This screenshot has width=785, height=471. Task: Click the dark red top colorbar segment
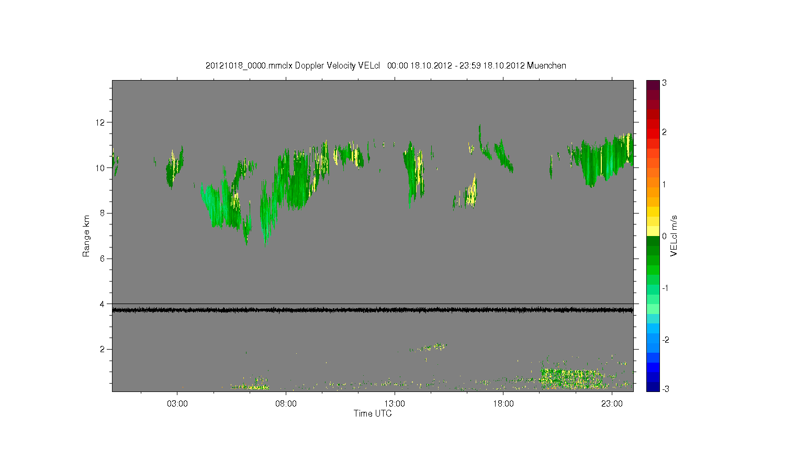(653, 85)
